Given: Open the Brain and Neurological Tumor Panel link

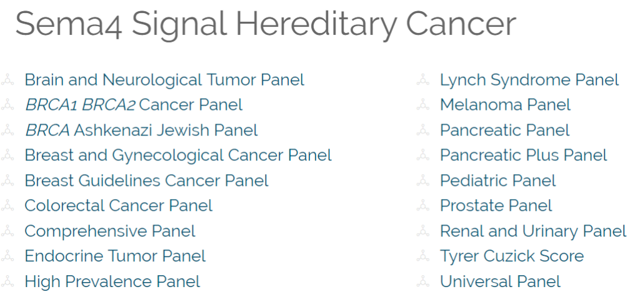Looking at the screenshot, I should (164, 80).
